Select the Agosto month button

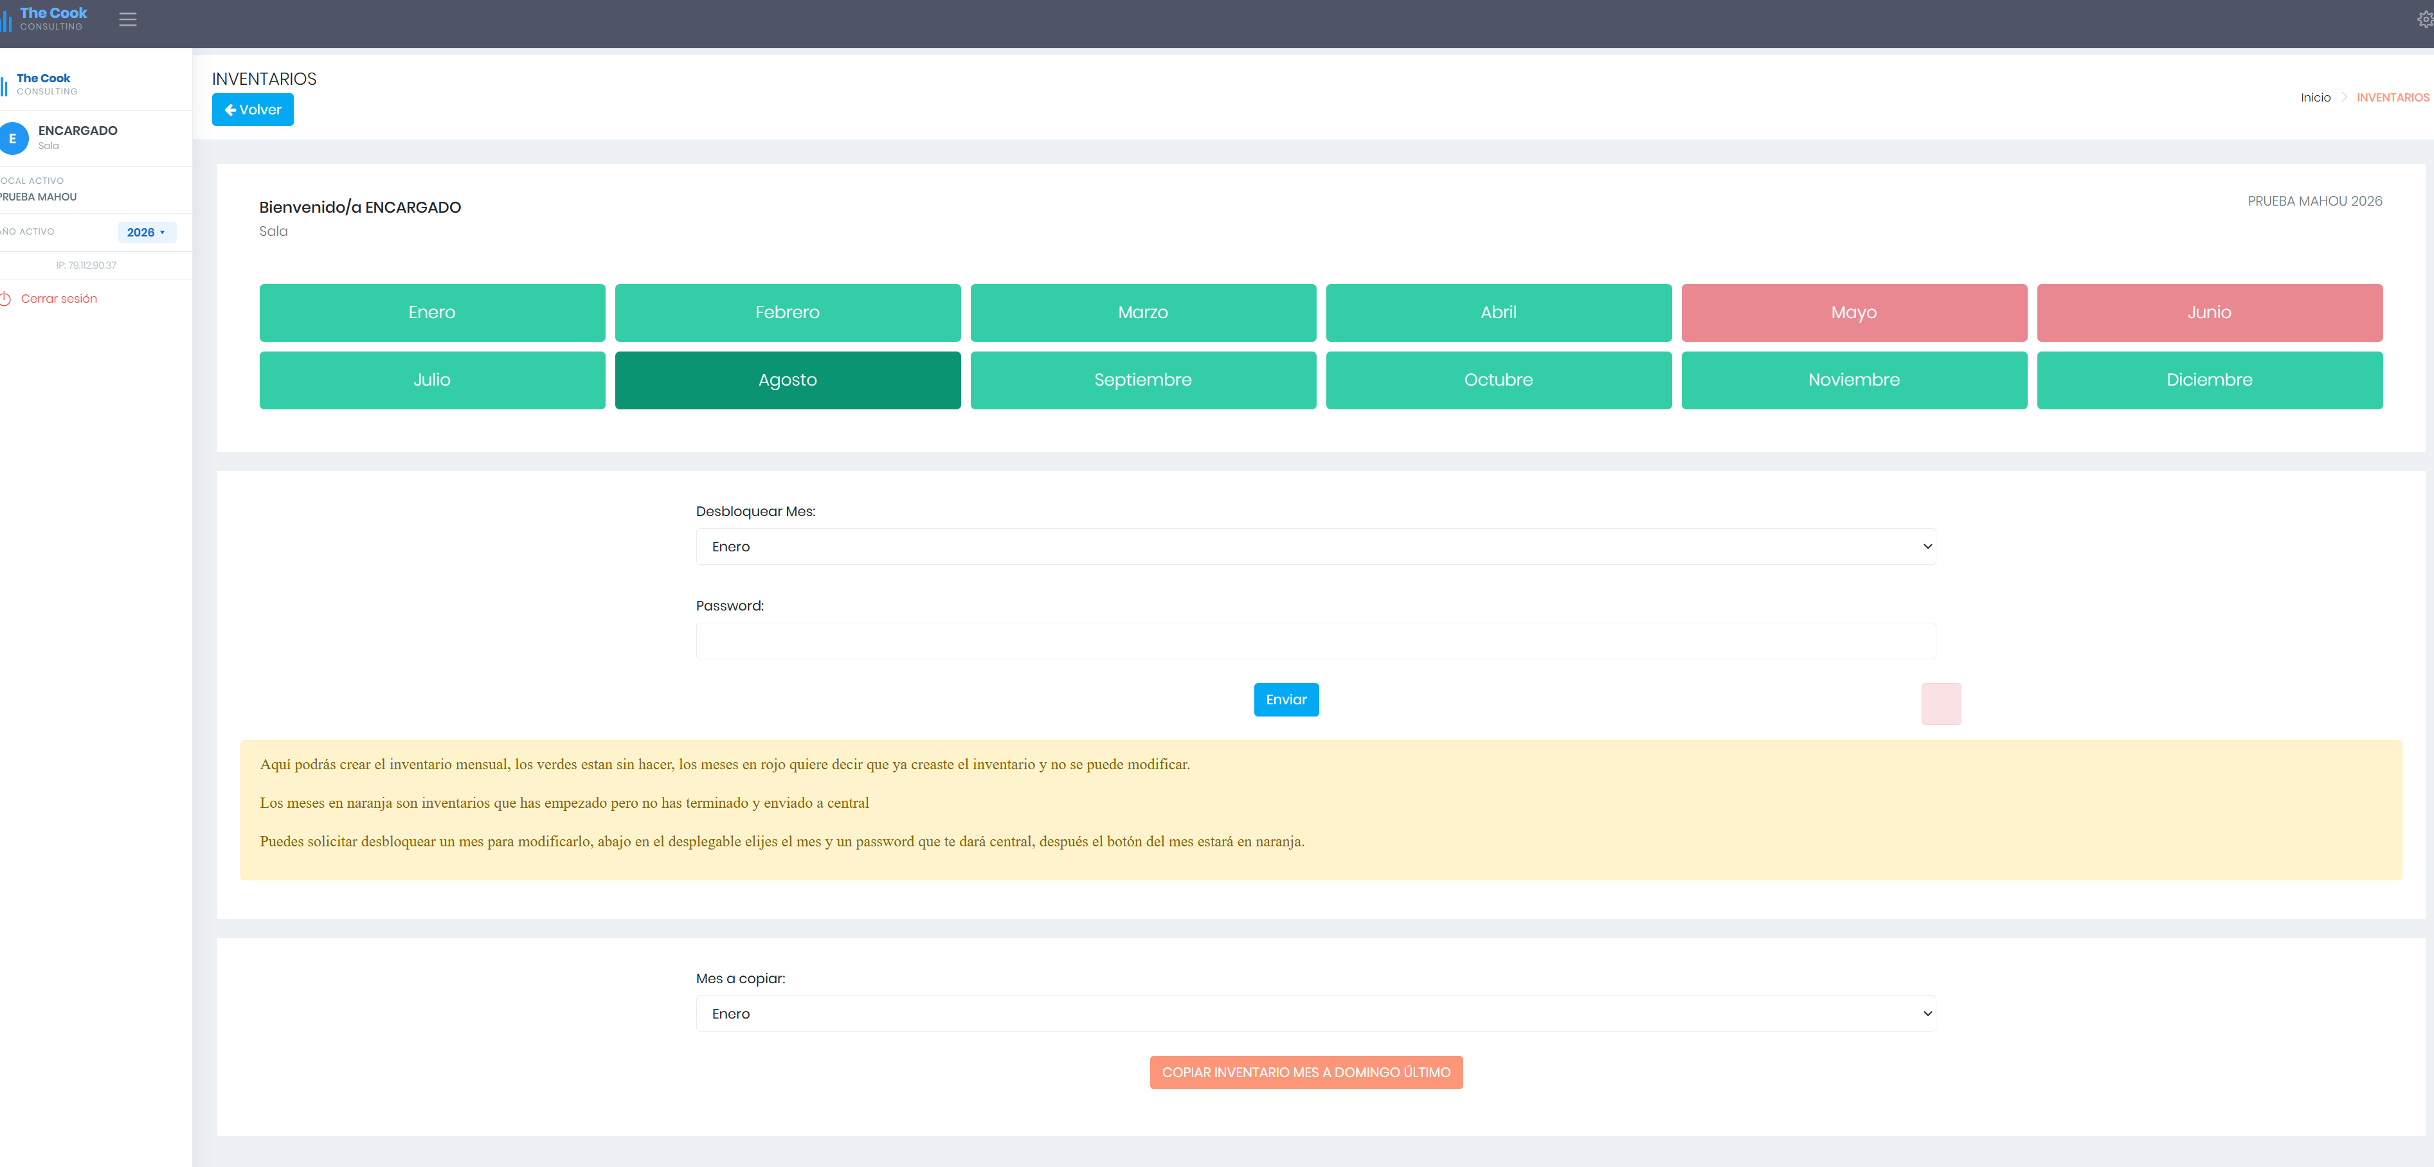(787, 380)
